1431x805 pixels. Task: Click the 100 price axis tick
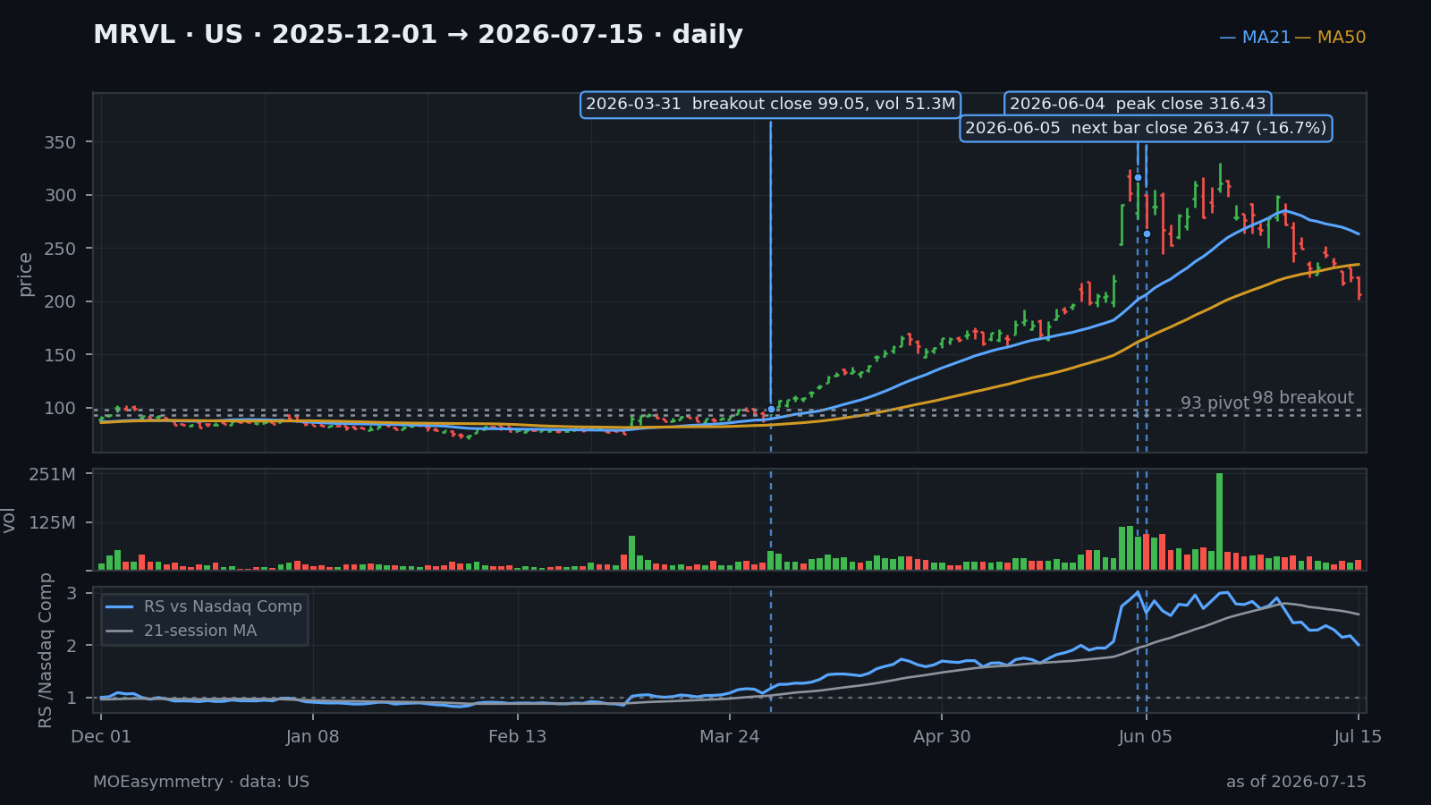click(61, 409)
